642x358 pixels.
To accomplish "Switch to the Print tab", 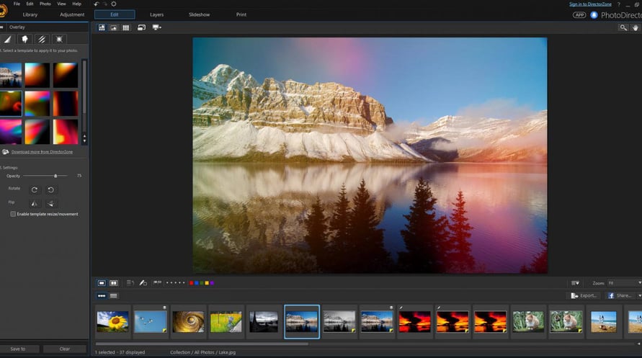I will click(x=241, y=14).
